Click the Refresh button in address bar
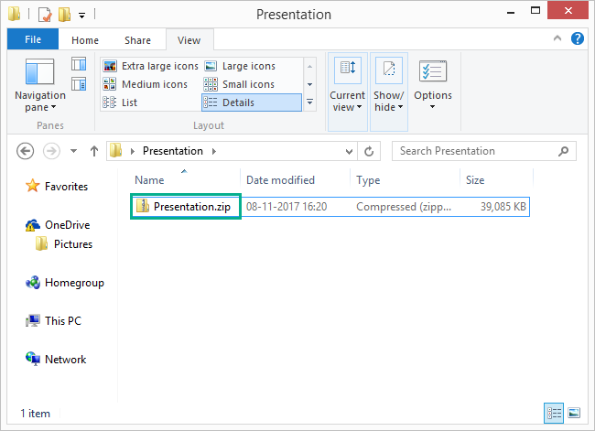The image size is (595, 431). tap(369, 151)
